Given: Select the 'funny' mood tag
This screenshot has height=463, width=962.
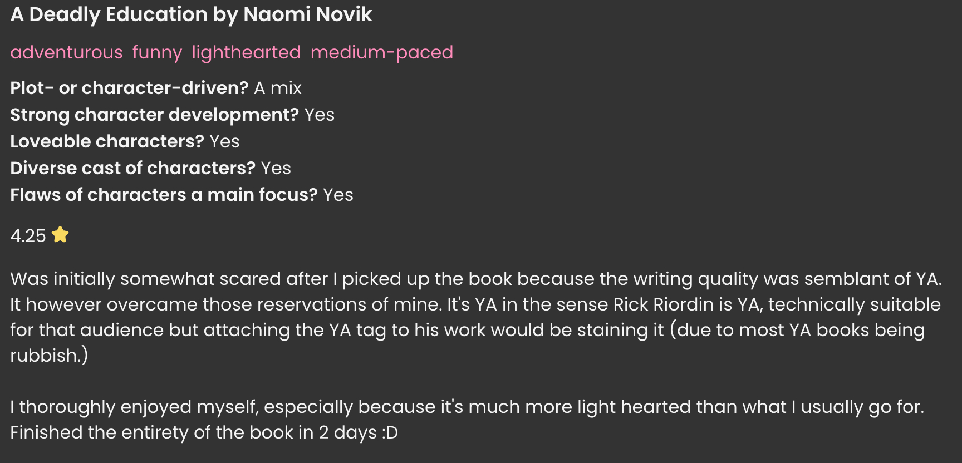Looking at the screenshot, I should [157, 52].
